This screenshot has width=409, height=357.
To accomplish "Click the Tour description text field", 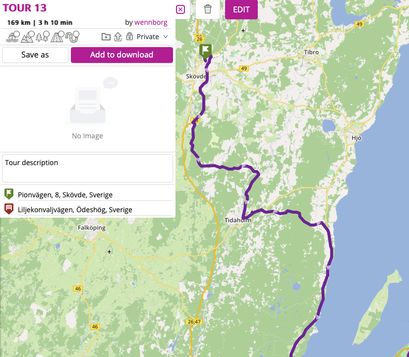I will [87, 168].
